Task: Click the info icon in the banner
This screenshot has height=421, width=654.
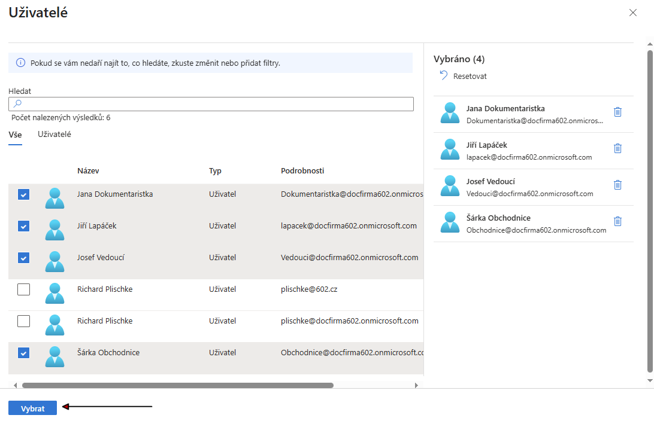Action: pos(20,63)
